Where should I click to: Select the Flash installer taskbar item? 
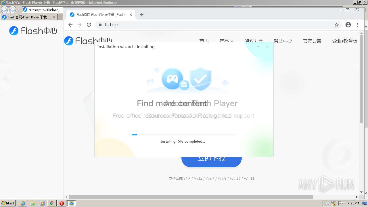pyautogui.click(x=72, y=203)
